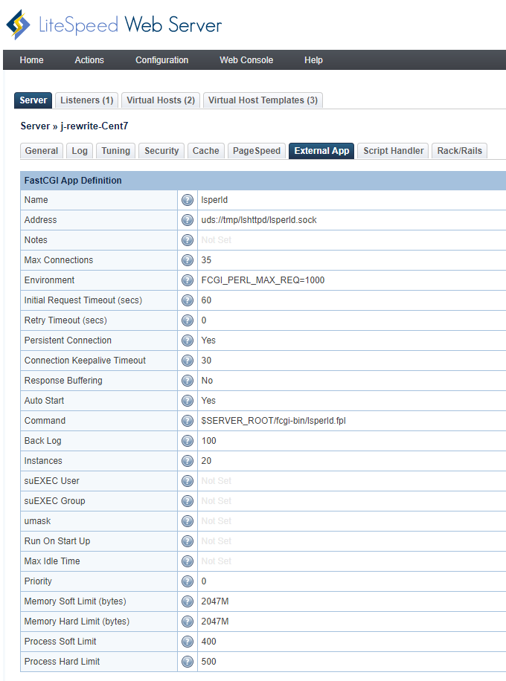Viewport: 506px width, 681px height.
Task: Click the Response Buffering value No
Action: 207,381
